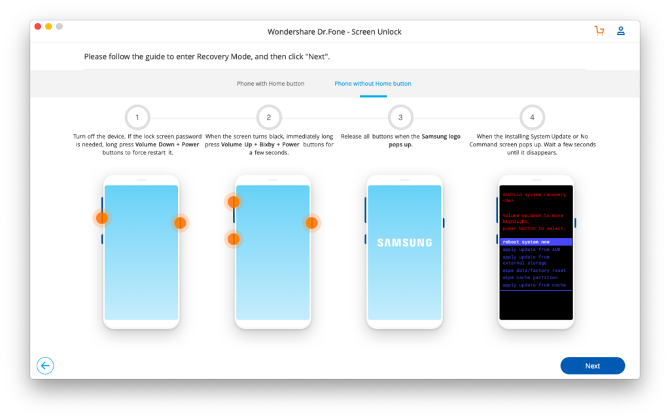The image size is (670, 419).
Task: Switch to the Phone with Home button tab
Action: click(271, 84)
